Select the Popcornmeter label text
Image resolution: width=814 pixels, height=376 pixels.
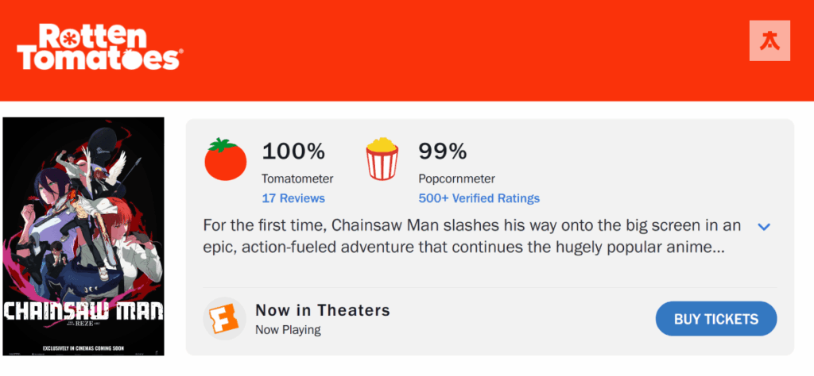click(x=456, y=178)
